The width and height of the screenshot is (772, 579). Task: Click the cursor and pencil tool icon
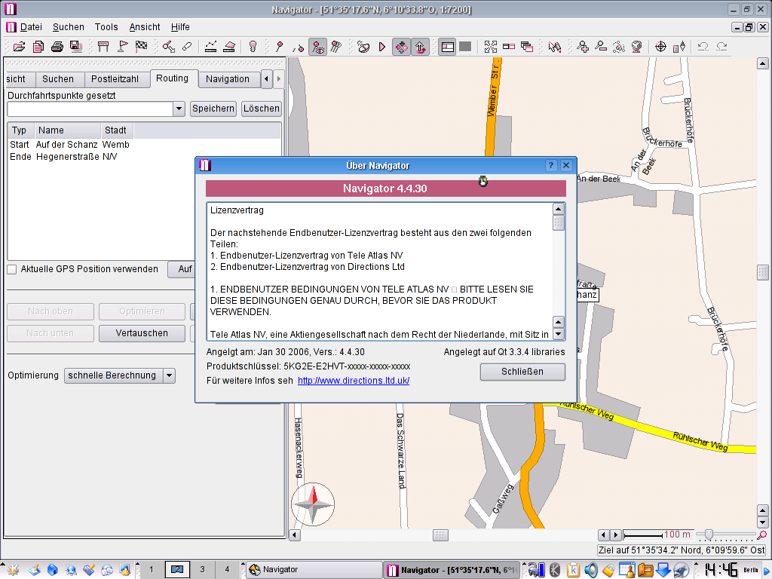(x=555, y=47)
